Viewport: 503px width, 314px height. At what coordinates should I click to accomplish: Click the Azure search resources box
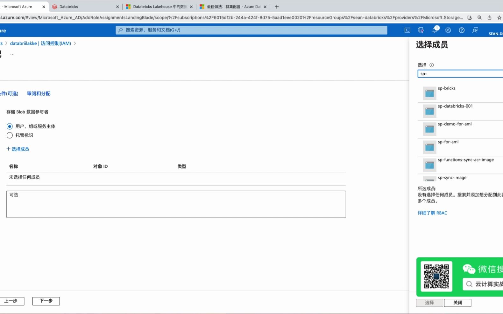(x=251, y=30)
